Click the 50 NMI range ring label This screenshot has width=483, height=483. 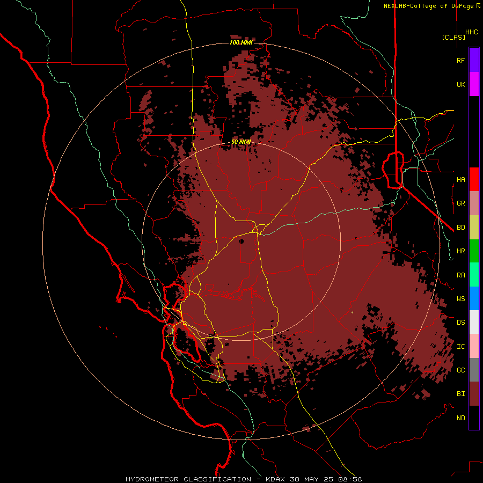(x=241, y=142)
